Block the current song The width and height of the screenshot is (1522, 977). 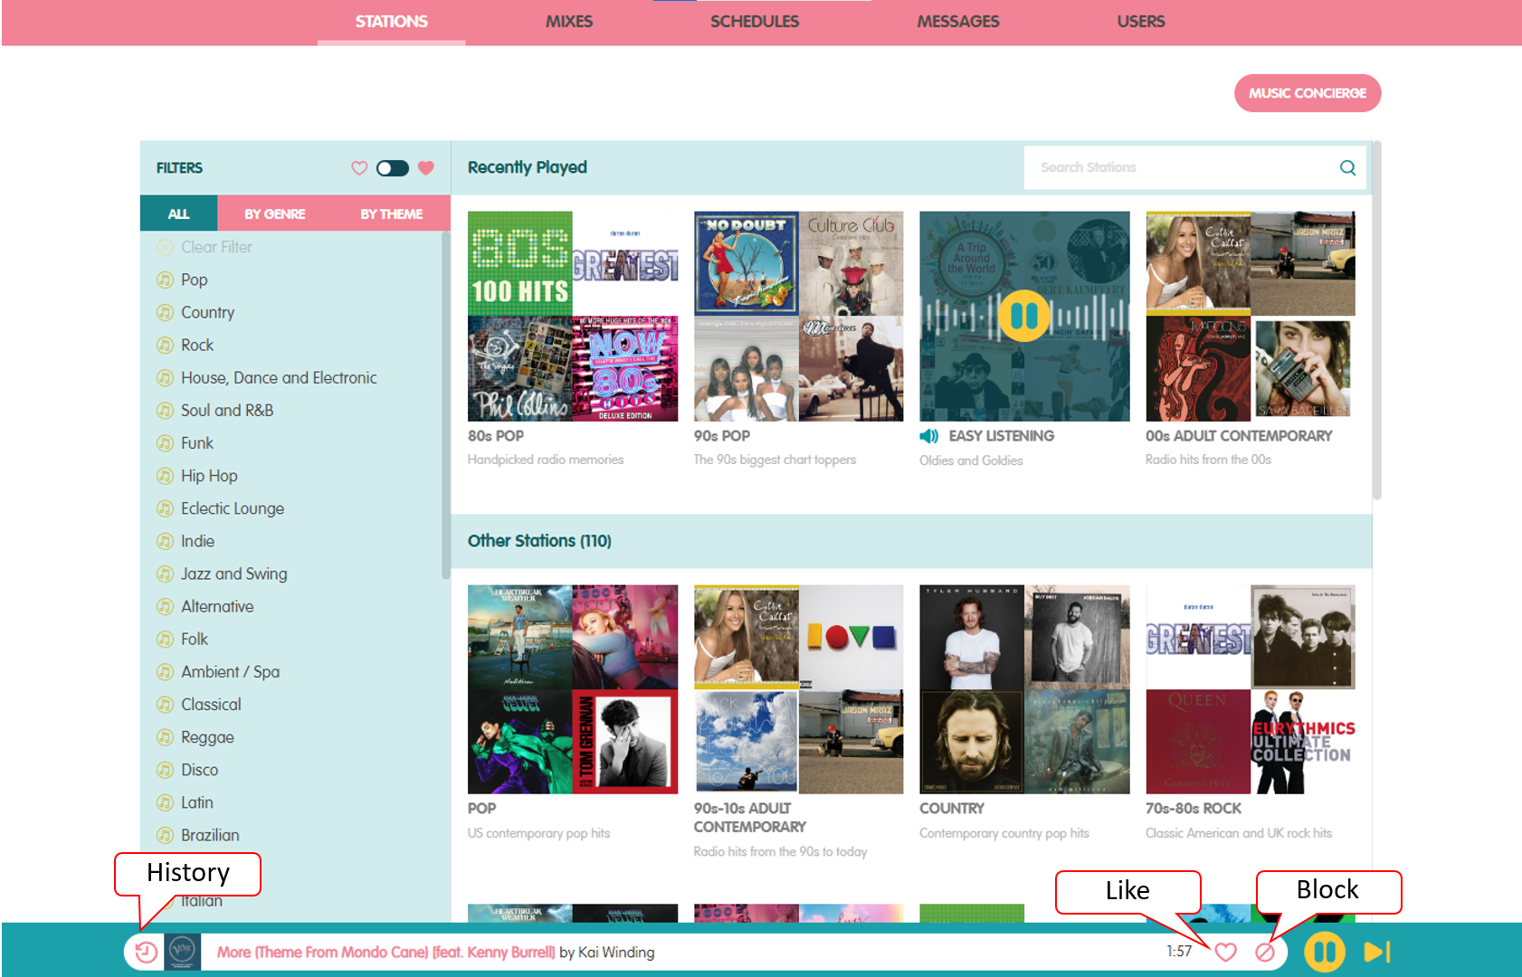click(1265, 952)
